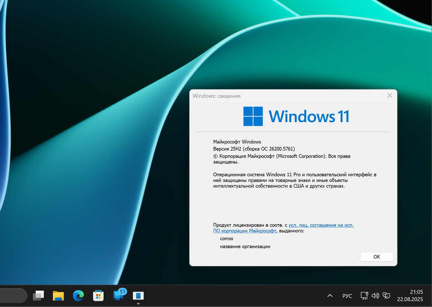Open Microsoft Edge from the taskbar
The height and width of the screenshot is (307, 432).
[78, 295]
